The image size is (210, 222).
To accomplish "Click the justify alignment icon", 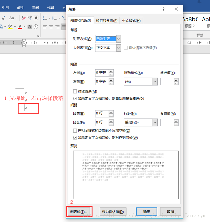I will (63, 27).
